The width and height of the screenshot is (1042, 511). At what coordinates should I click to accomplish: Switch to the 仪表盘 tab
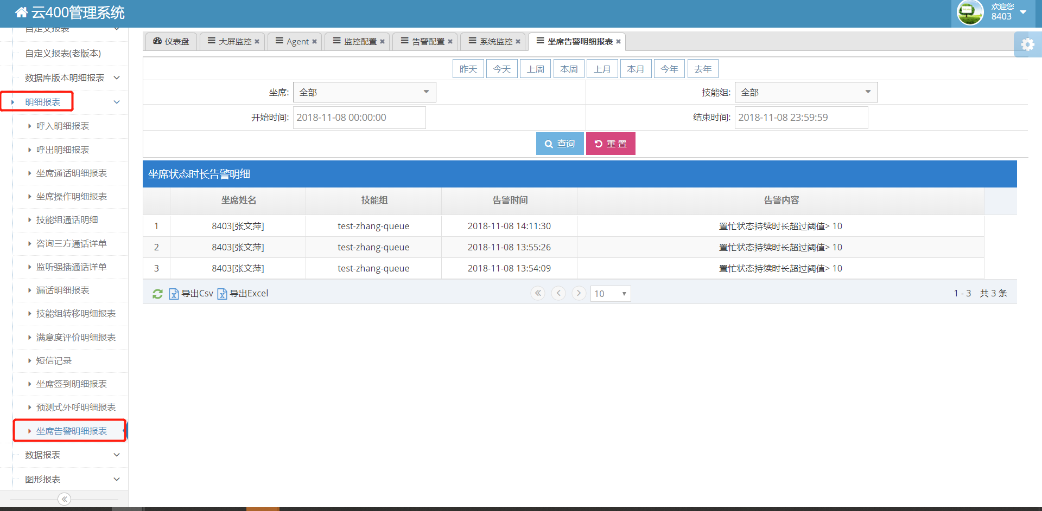(x=171, y=42)
